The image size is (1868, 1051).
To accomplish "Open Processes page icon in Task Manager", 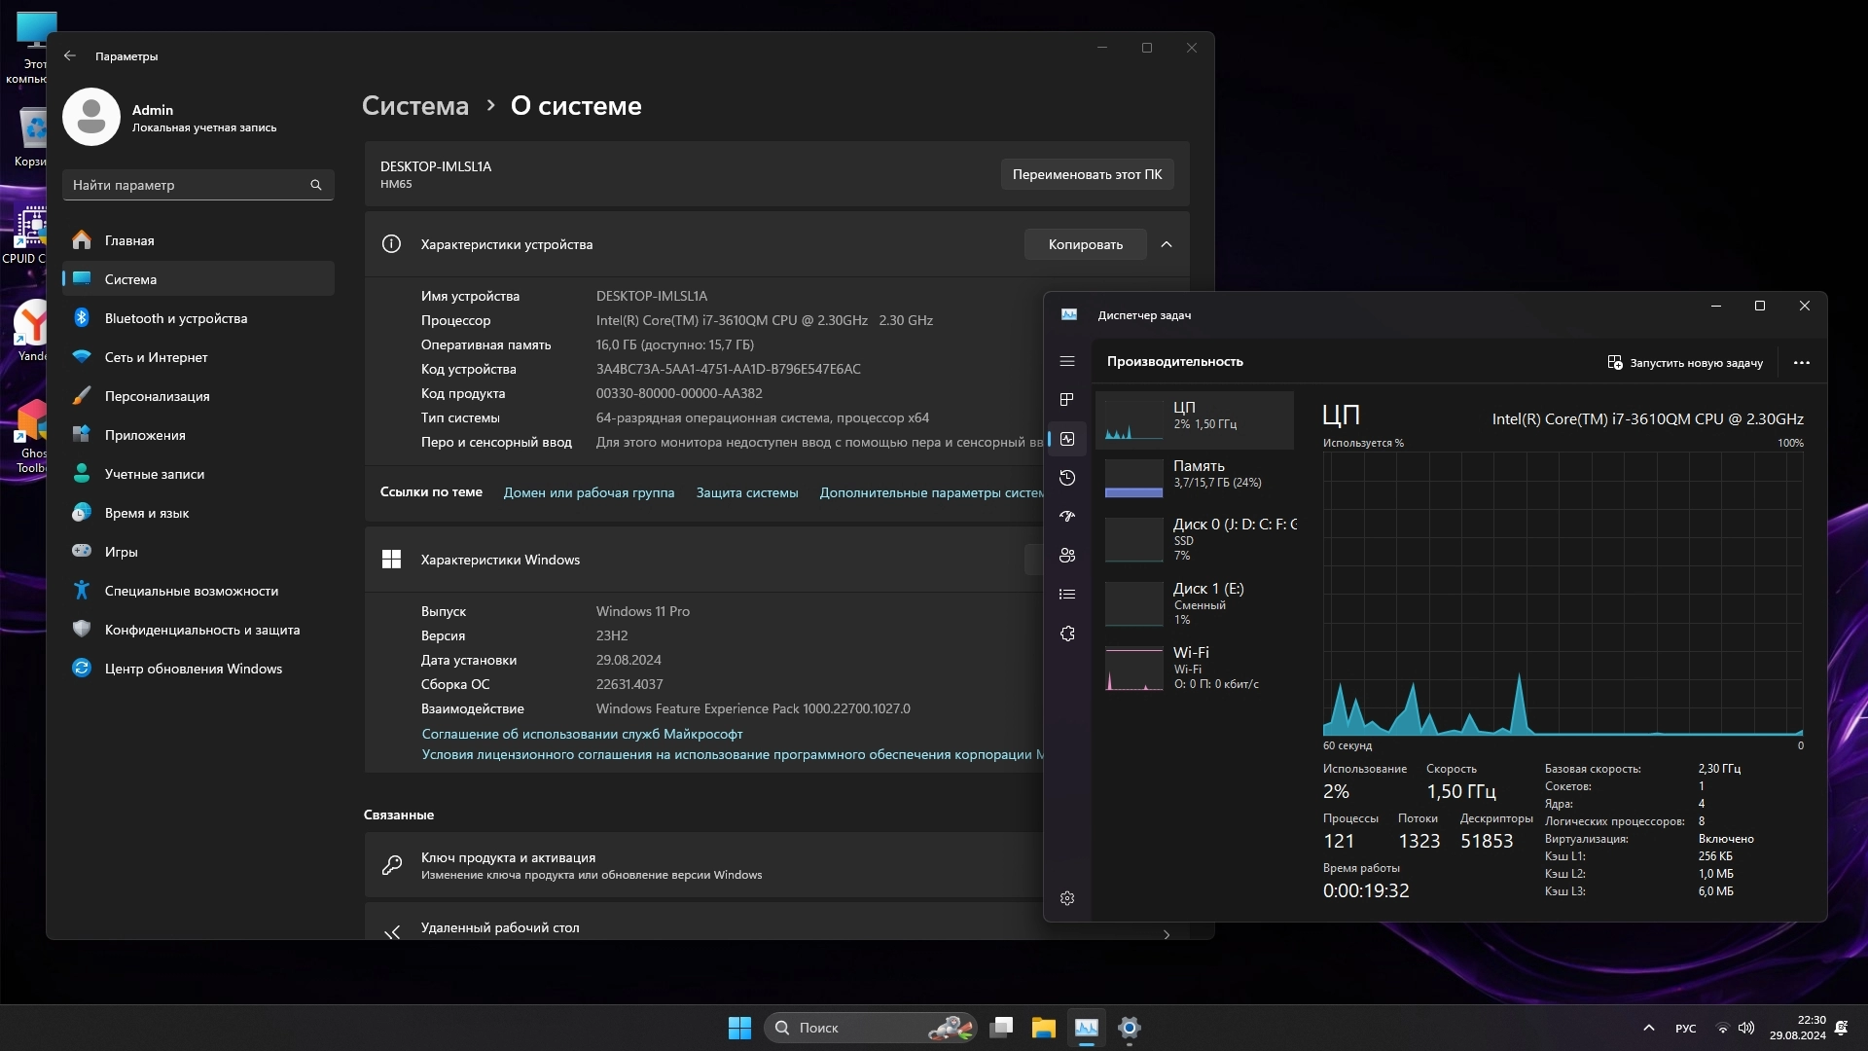I will pos(1067,400).
